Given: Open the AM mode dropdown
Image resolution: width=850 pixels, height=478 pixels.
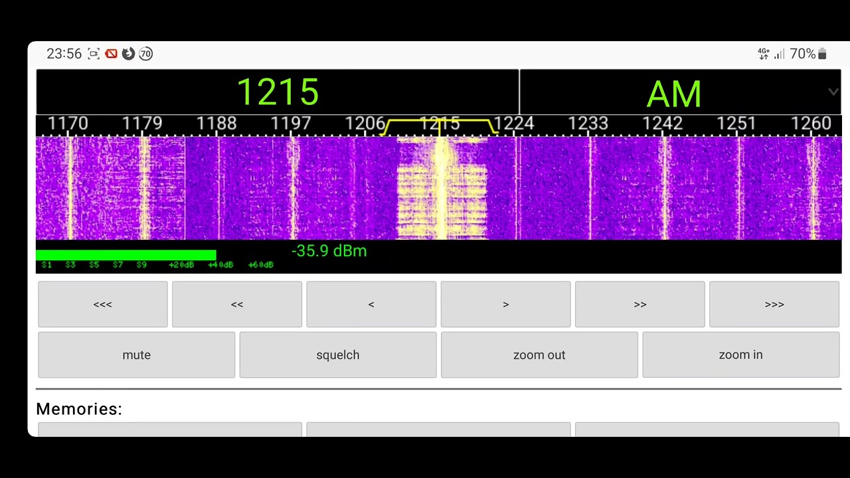Looking at the screenshot, I should pyautogui.click(x=680, y=92).
